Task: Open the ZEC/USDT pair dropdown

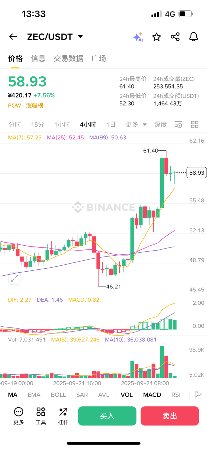Action: (80, 37)
